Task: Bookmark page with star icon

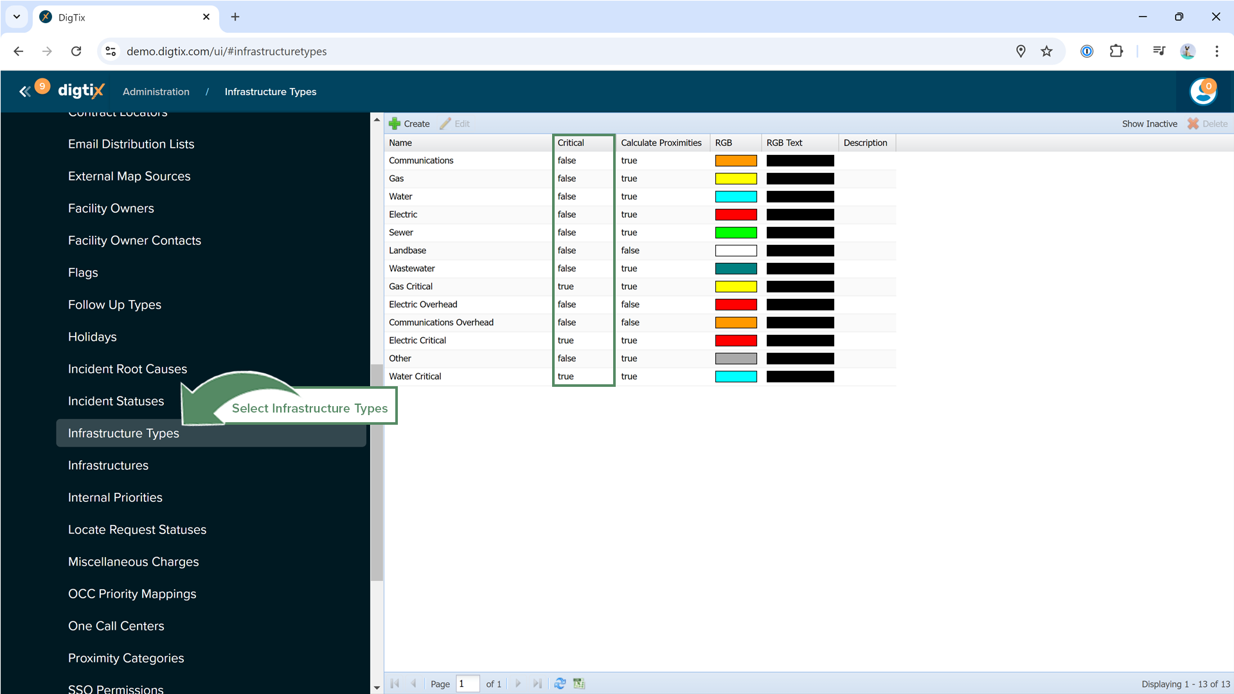Action: tap(1047, 51)
